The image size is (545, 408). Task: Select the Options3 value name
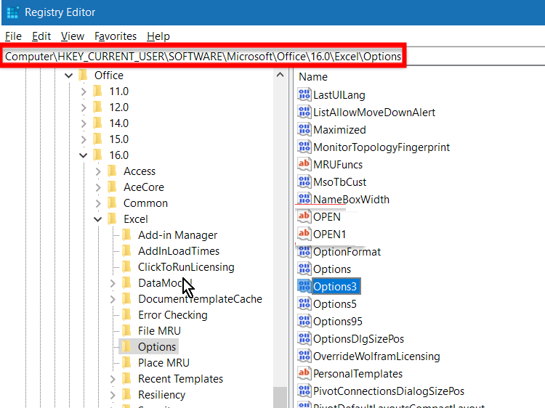pyautogui.click(x=335, y=287)
